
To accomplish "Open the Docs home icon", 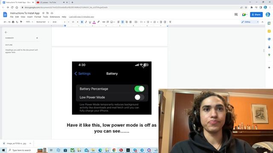I will (x=5, y=14).
